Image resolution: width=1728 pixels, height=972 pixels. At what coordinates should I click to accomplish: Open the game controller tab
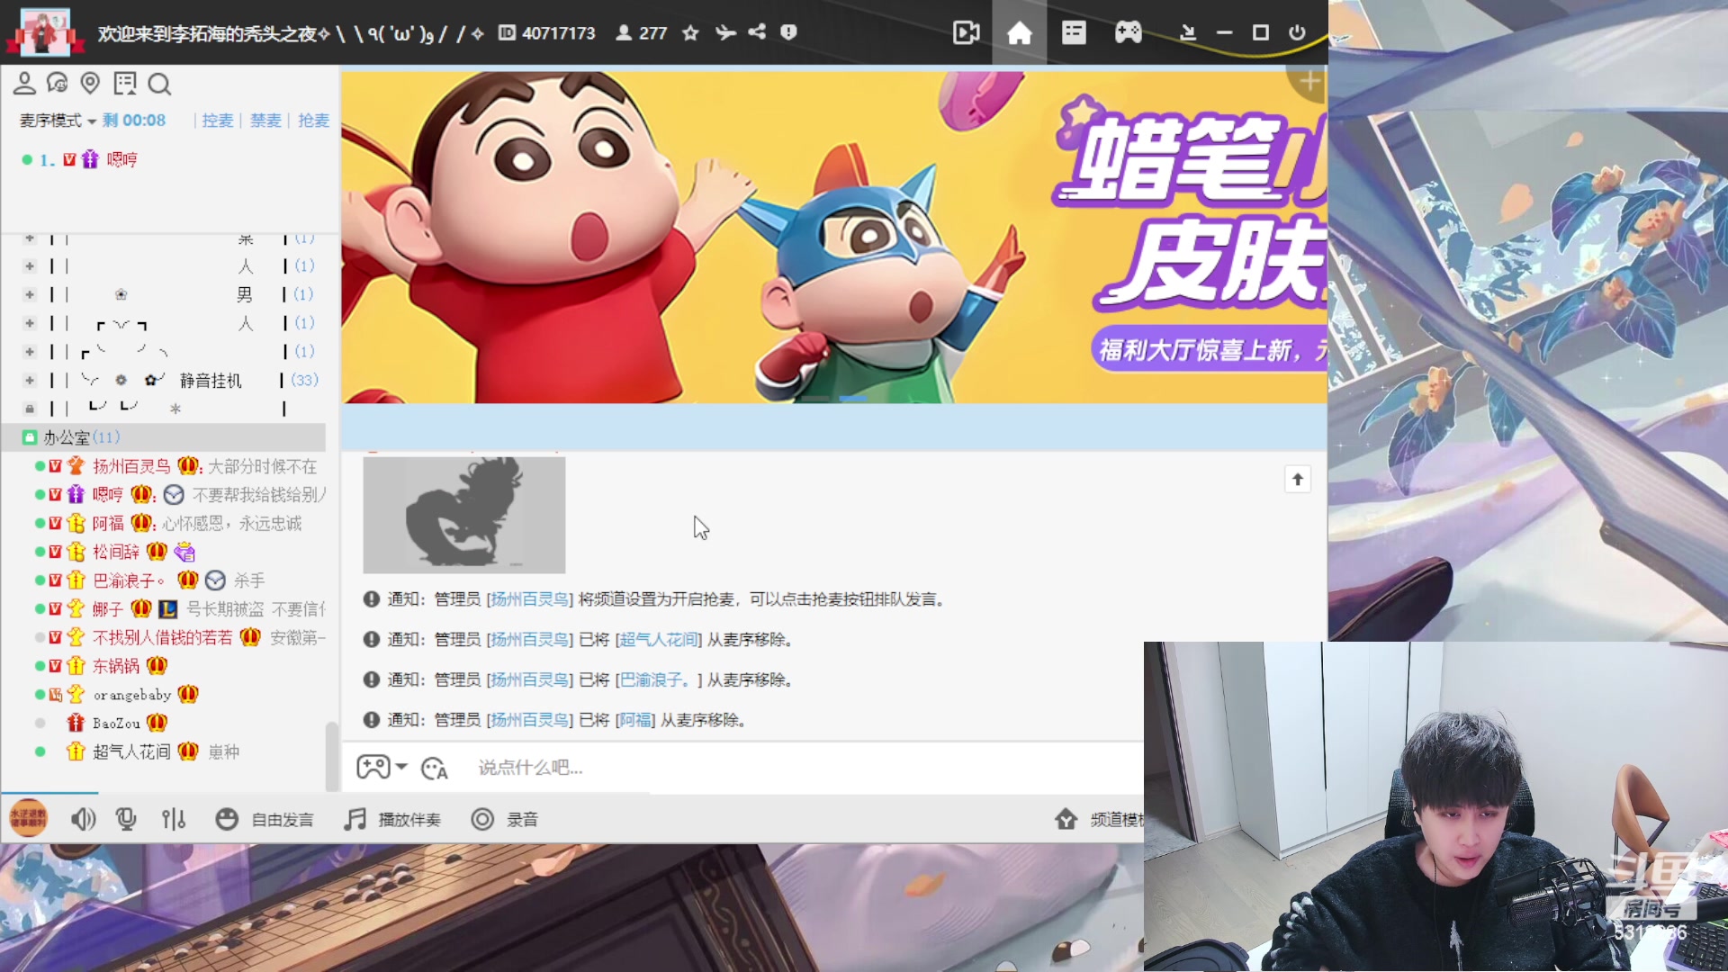click(x=1128, y=33)
